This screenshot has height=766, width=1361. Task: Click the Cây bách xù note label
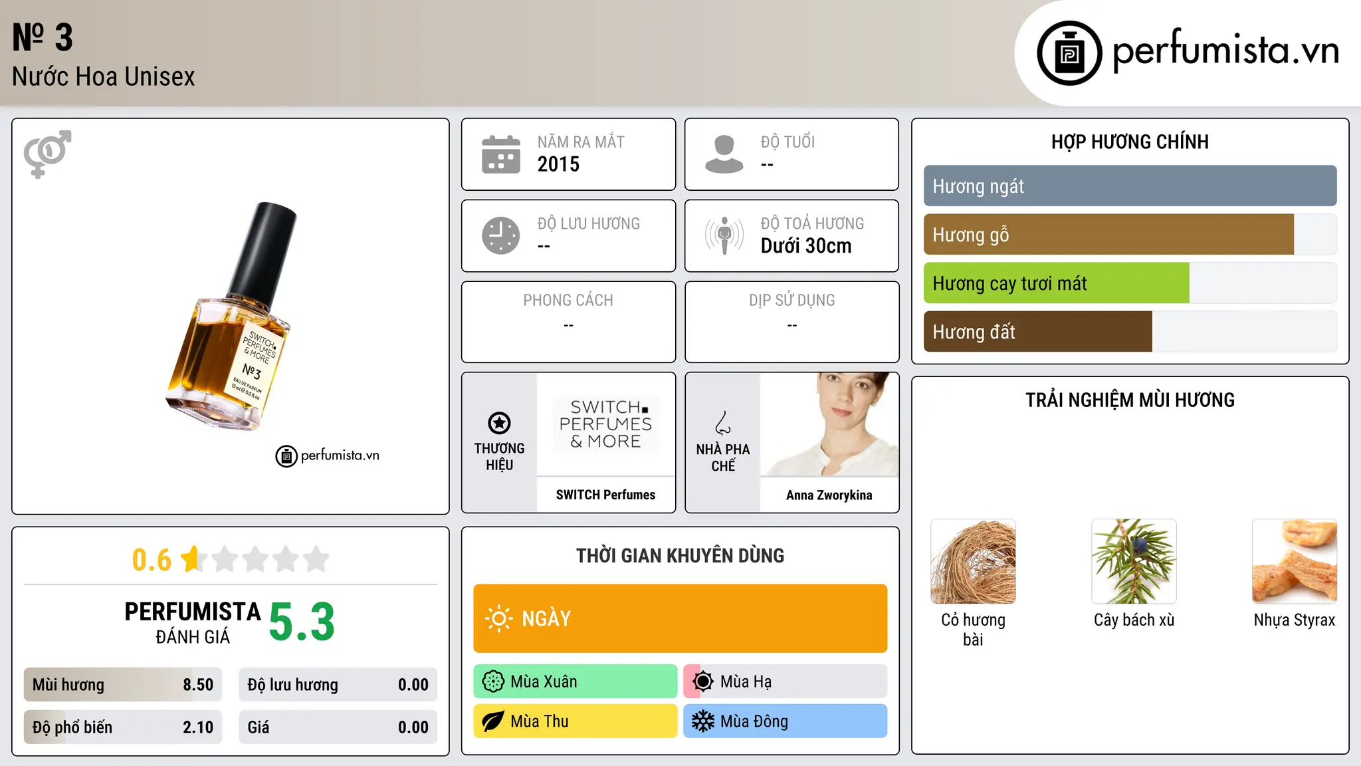[1134, 620]
